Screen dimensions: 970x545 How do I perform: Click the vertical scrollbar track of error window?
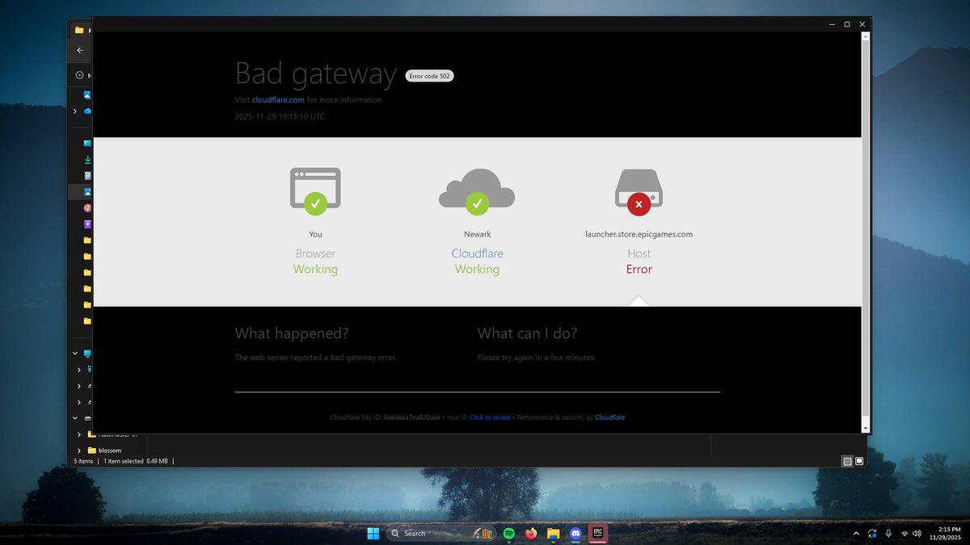(866, 232)
